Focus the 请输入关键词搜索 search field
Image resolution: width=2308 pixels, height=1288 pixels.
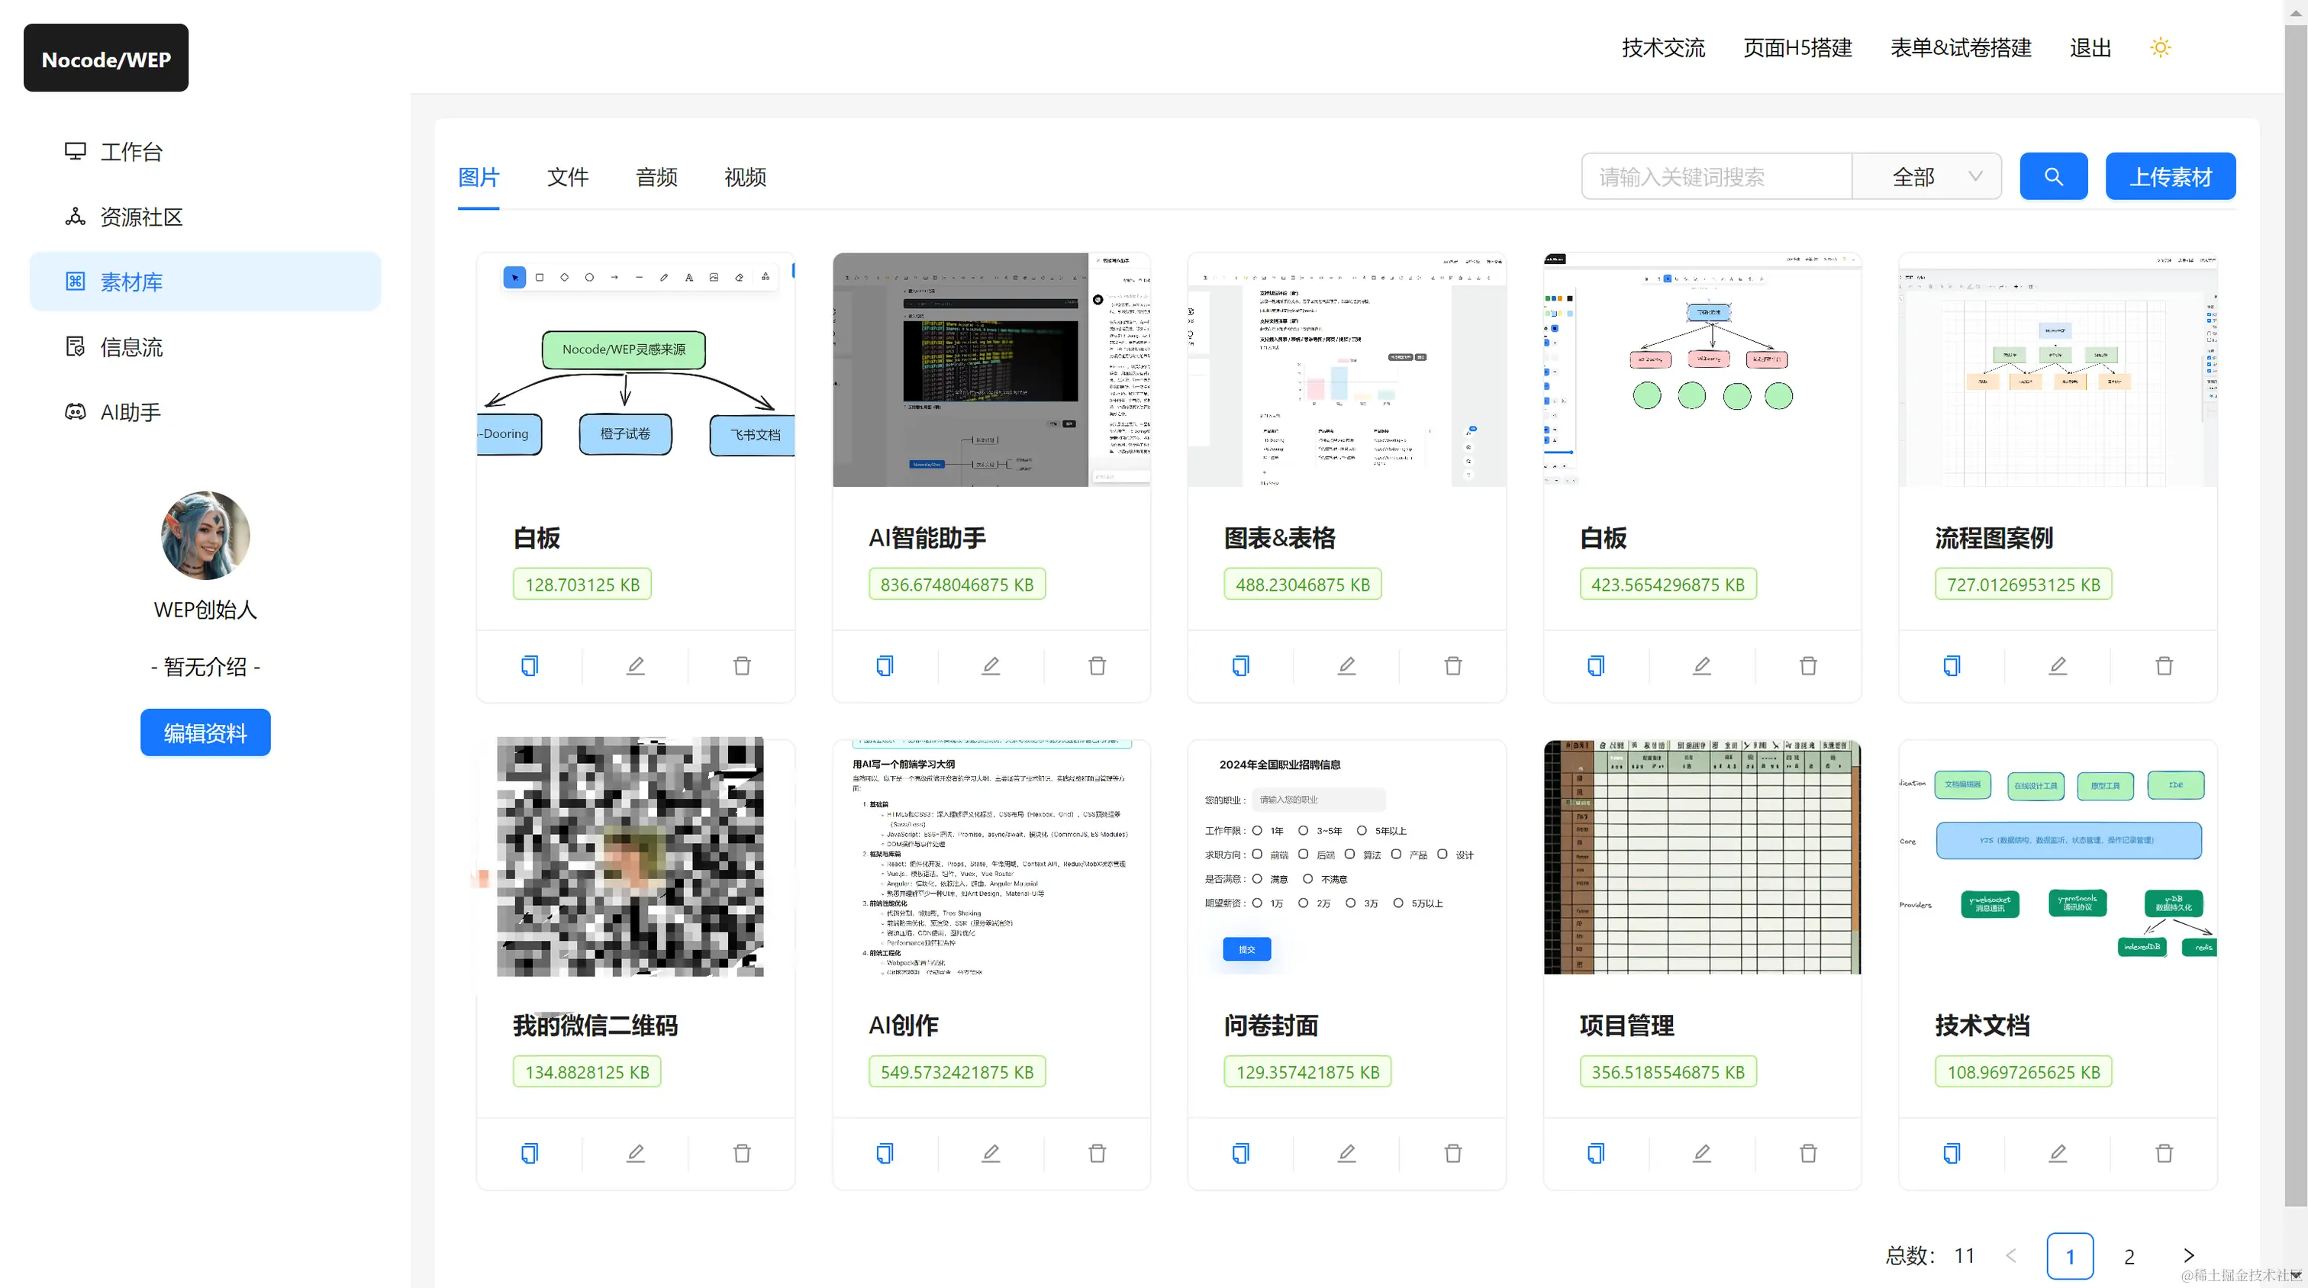(x=1716, y=176)
